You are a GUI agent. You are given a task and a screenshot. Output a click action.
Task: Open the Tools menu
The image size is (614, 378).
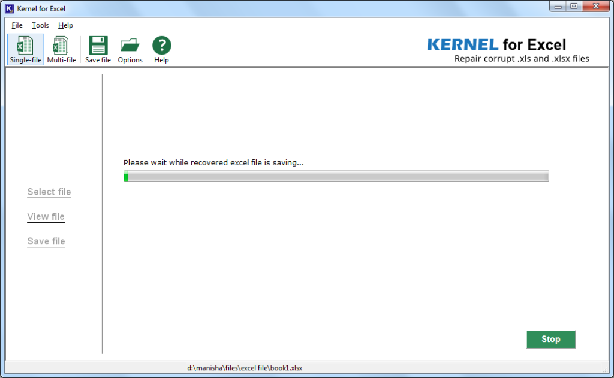point(40,25)
